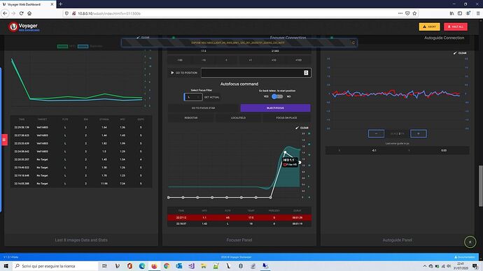Toggle the go back to start position switch
Viewport: 483px width, 271px height.
(x=277, y=96)
